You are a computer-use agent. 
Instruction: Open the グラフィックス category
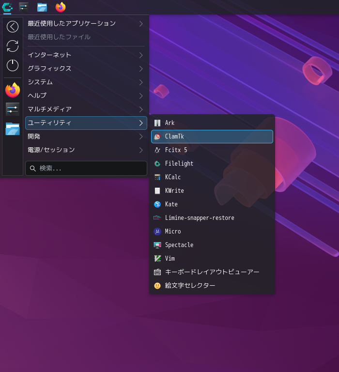point(86,69)
